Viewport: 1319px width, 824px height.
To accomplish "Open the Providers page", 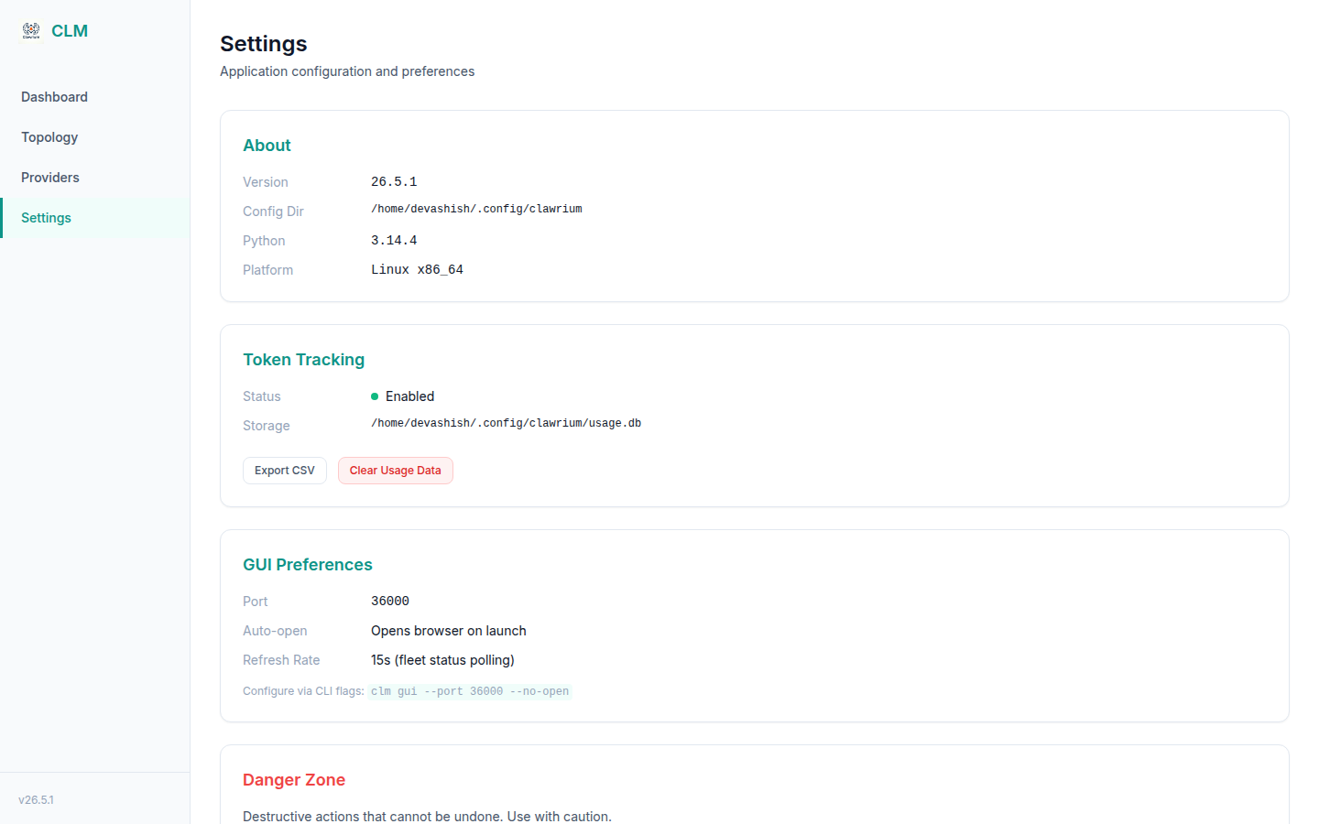I will [95, 178].
